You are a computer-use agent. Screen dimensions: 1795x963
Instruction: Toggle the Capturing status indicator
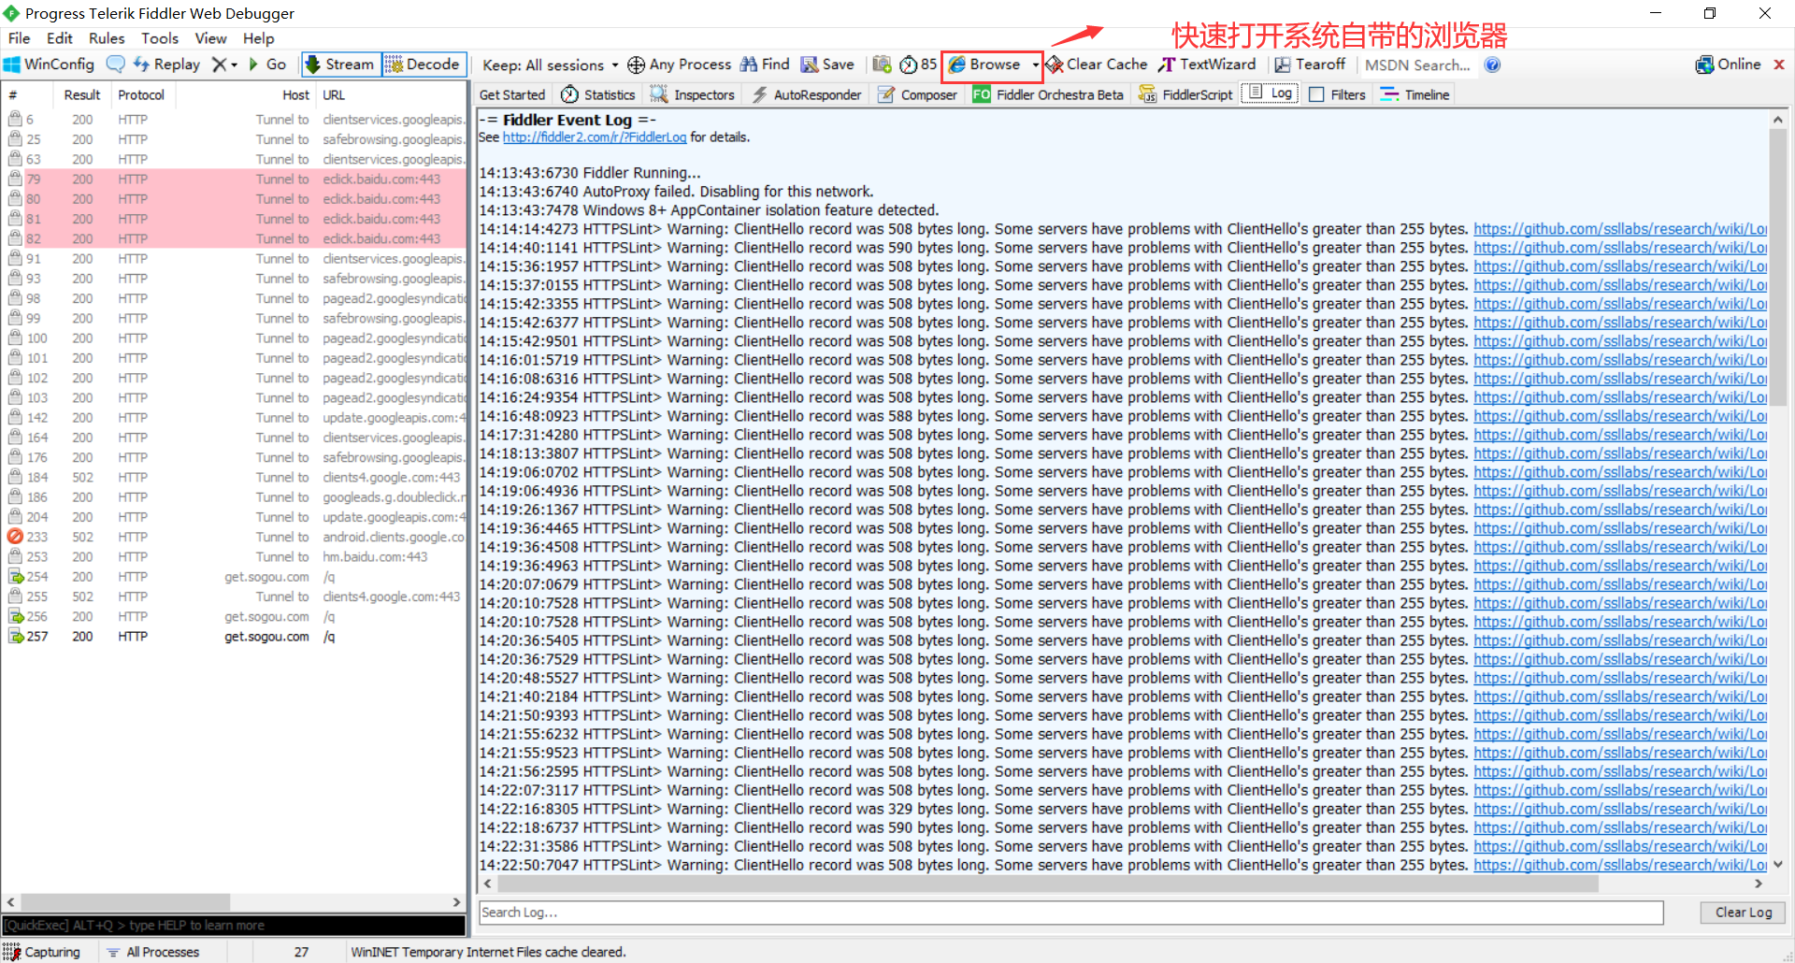click(x=42, y=952)
